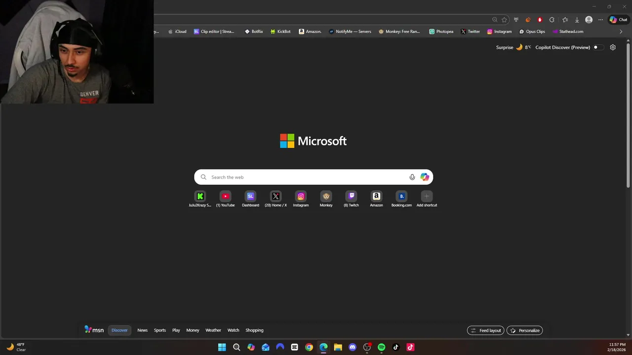This screenshot has width=632, height=355.
Task: Open the weather moon icon on page
Action: click(519, 47)
